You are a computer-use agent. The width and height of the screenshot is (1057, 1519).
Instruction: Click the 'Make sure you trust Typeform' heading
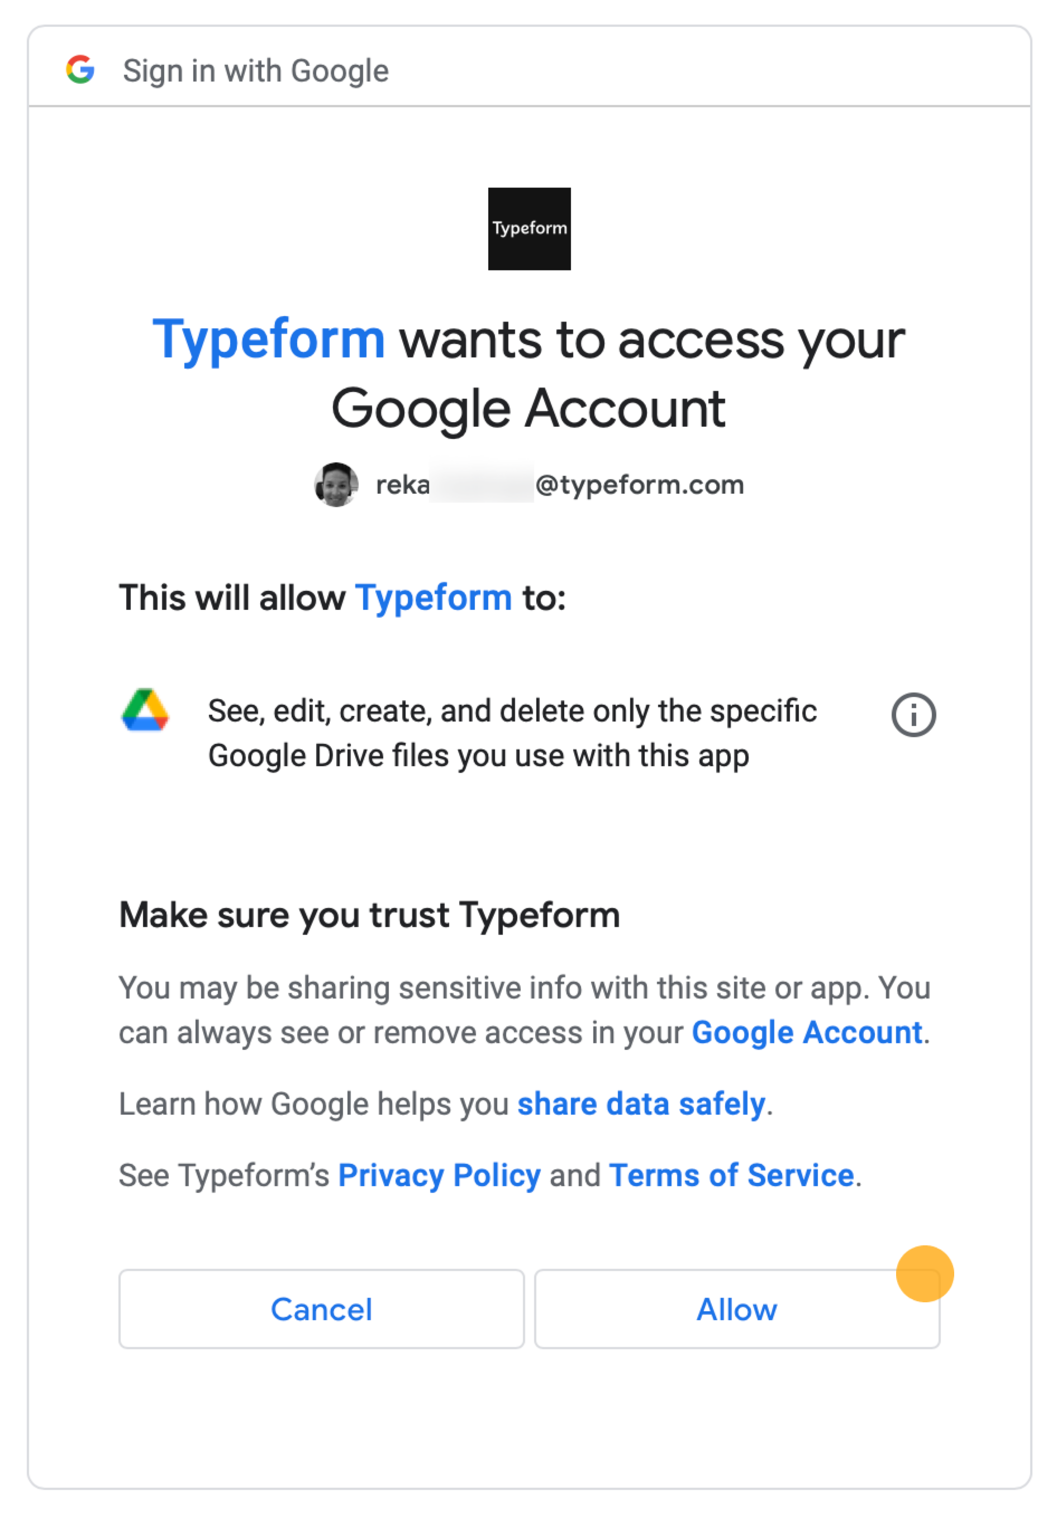pos(369,914)
